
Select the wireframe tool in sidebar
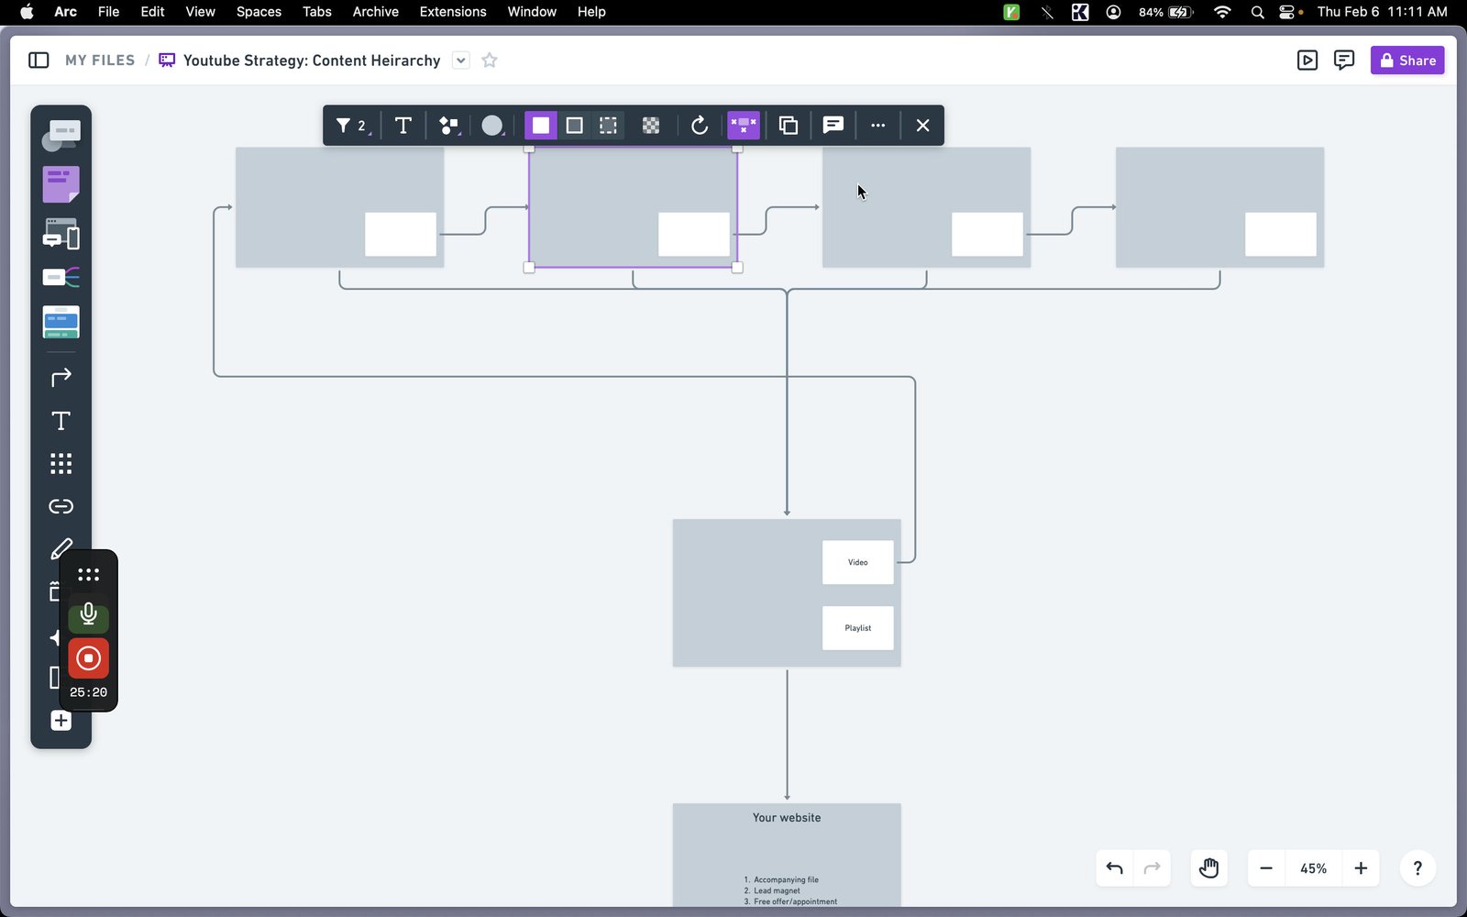[x=61, y=234]
